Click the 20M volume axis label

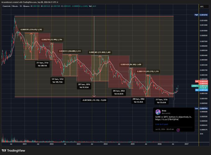(x=201, y=134)
